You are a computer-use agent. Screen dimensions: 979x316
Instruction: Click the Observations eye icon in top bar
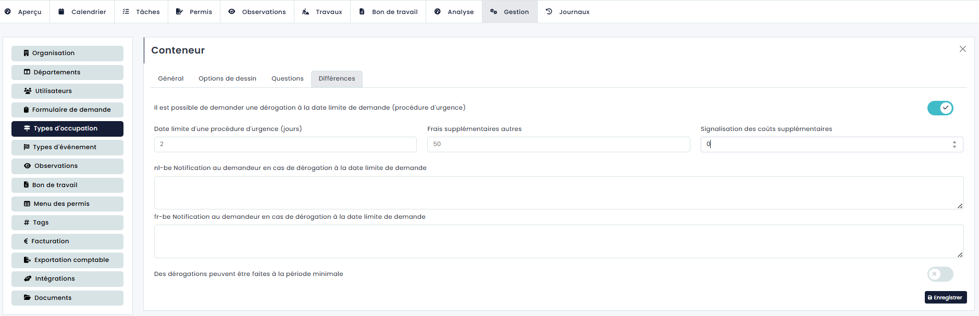tap(232, 11)
